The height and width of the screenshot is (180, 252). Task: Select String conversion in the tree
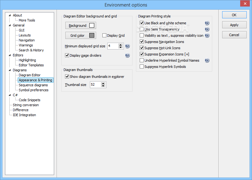point(26,105)
